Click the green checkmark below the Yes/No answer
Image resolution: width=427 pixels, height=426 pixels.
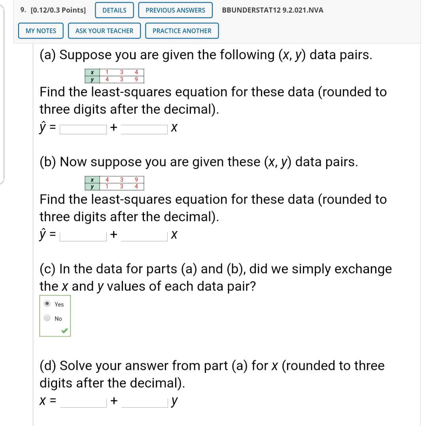click(65, 330)
